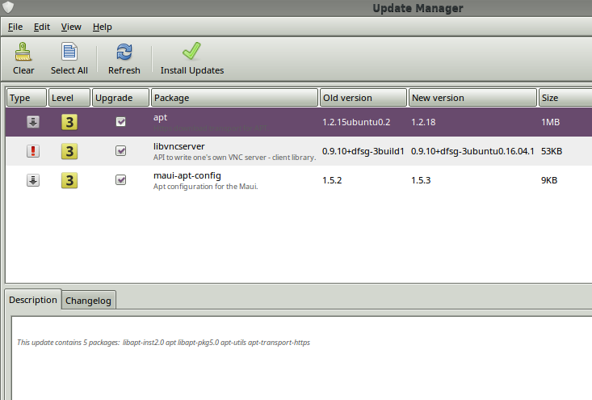Click the Install Updates checkmark icon

pyautogui.click(x=191, y=53)
